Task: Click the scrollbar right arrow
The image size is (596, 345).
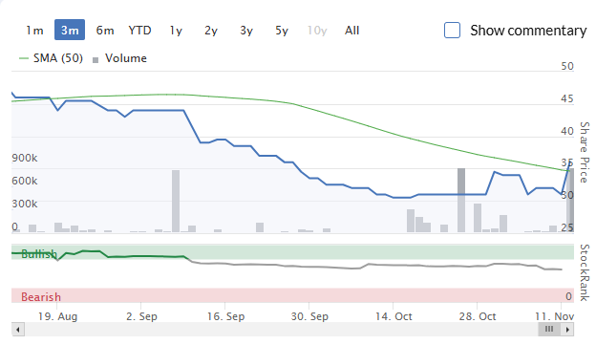Action: [567, 329]
